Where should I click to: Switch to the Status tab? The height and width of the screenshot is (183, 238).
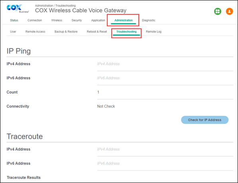14,20
